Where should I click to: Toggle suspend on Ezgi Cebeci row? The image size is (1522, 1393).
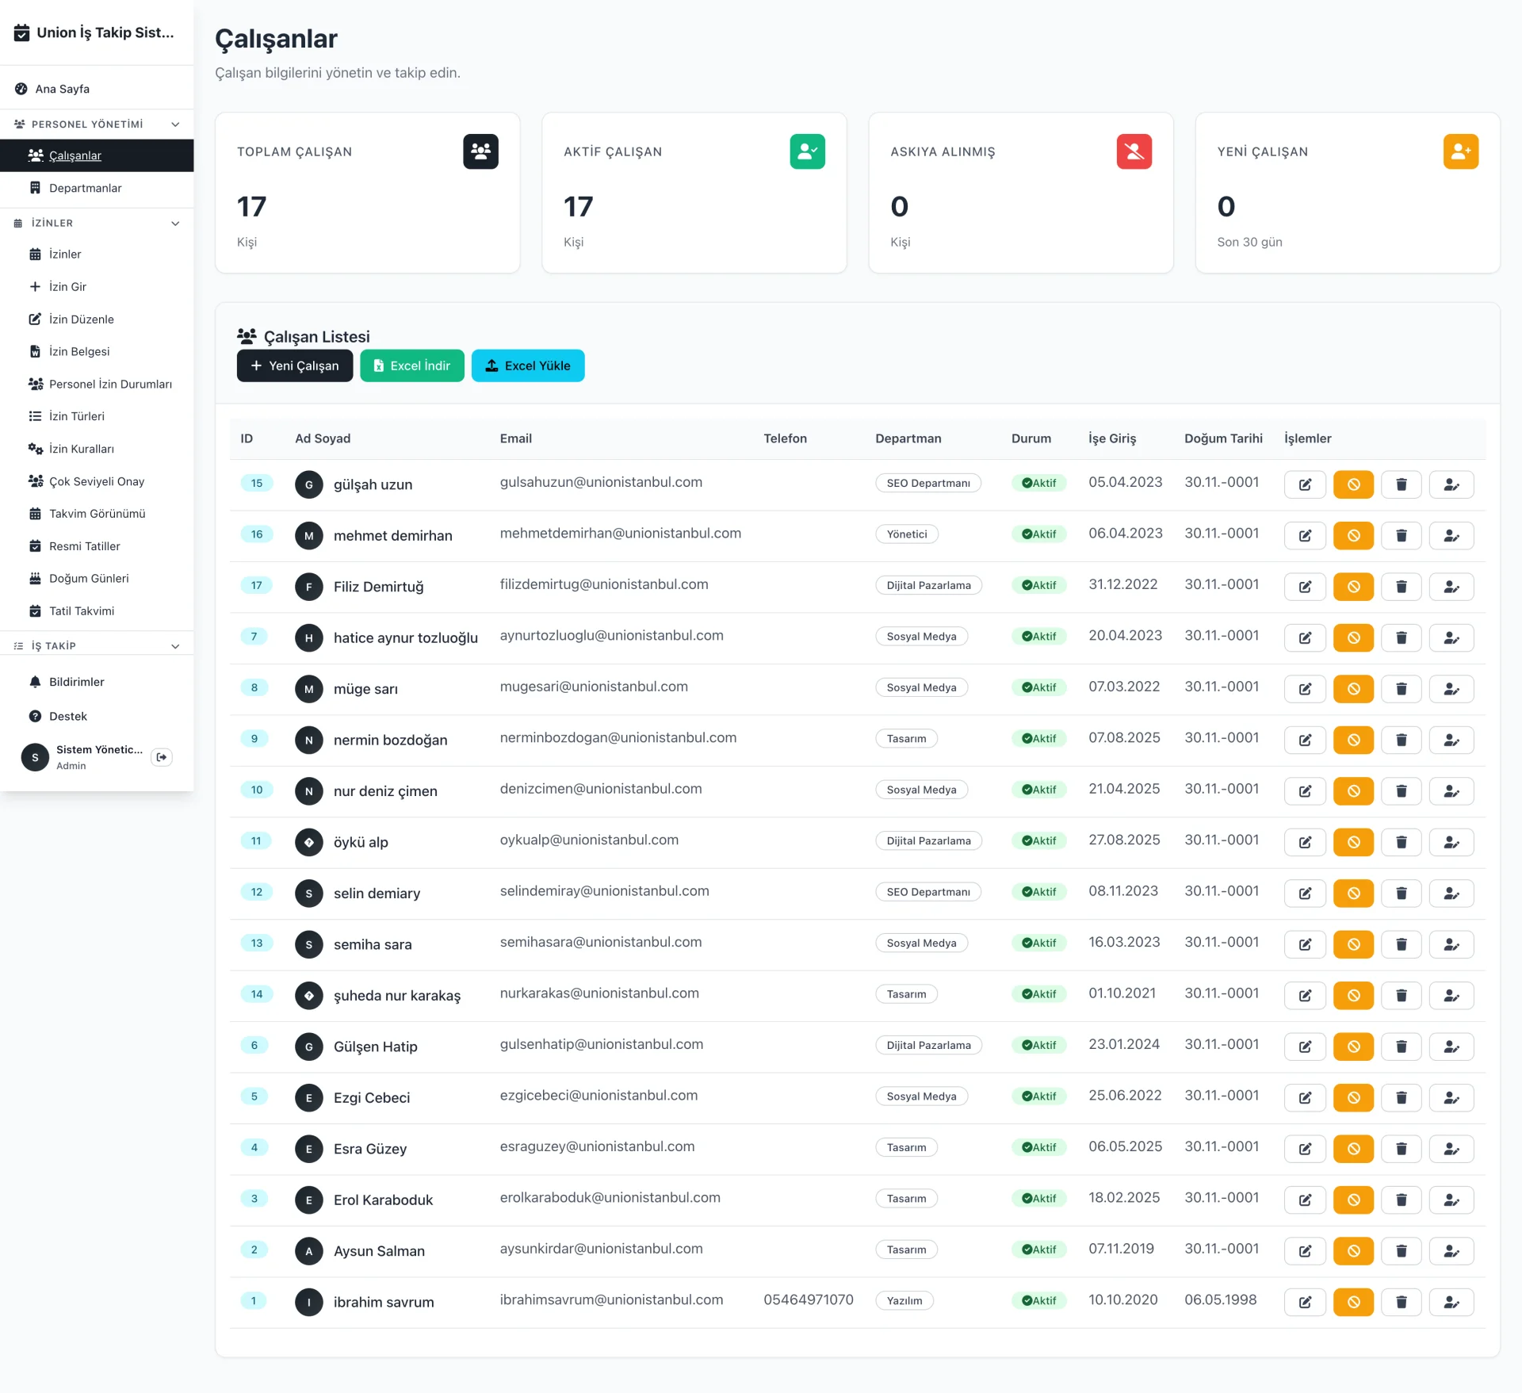click(1353, 1097)
